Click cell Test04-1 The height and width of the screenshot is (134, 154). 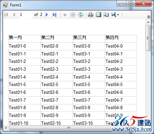tap(121, 54)
